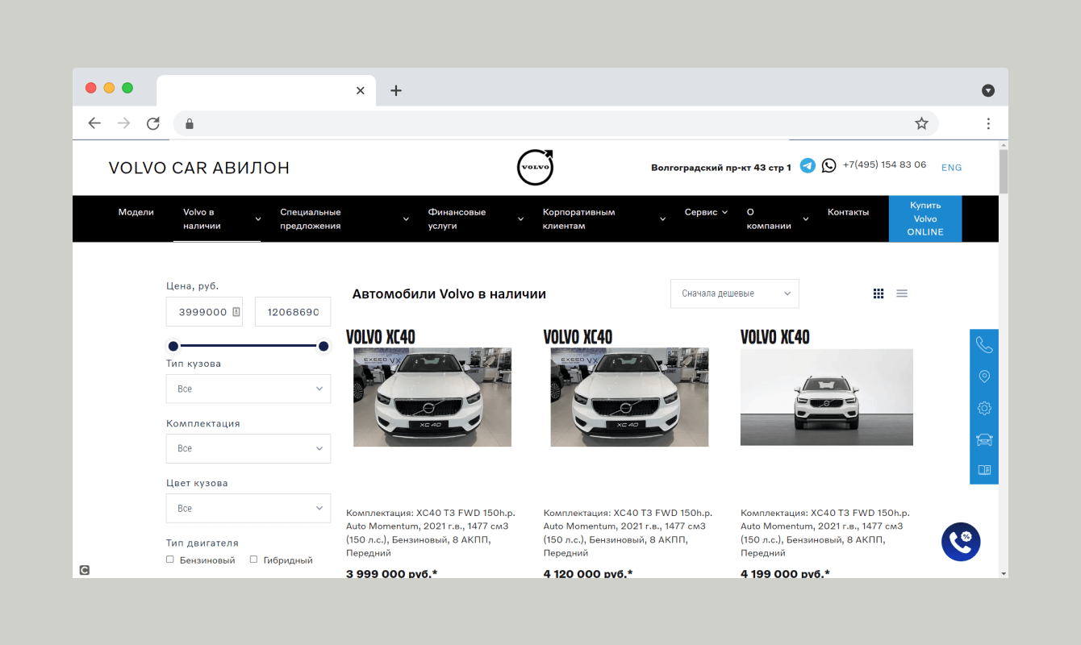The height and width of the screenshot is (645, 1081).
Task: View site security lock info
Action: click(x=190, y=123)
